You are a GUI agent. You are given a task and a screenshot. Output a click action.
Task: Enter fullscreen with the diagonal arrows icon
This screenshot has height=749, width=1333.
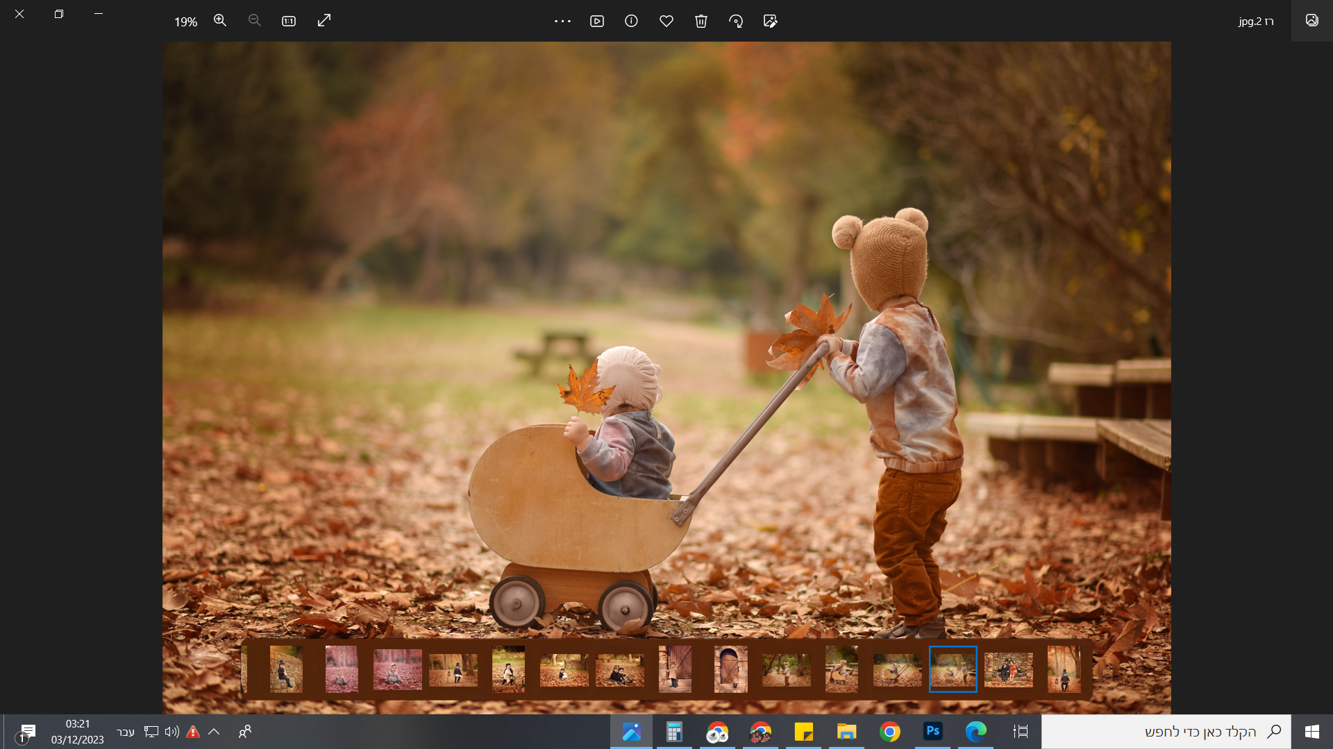pyautogui.click(x=324, y=21)
